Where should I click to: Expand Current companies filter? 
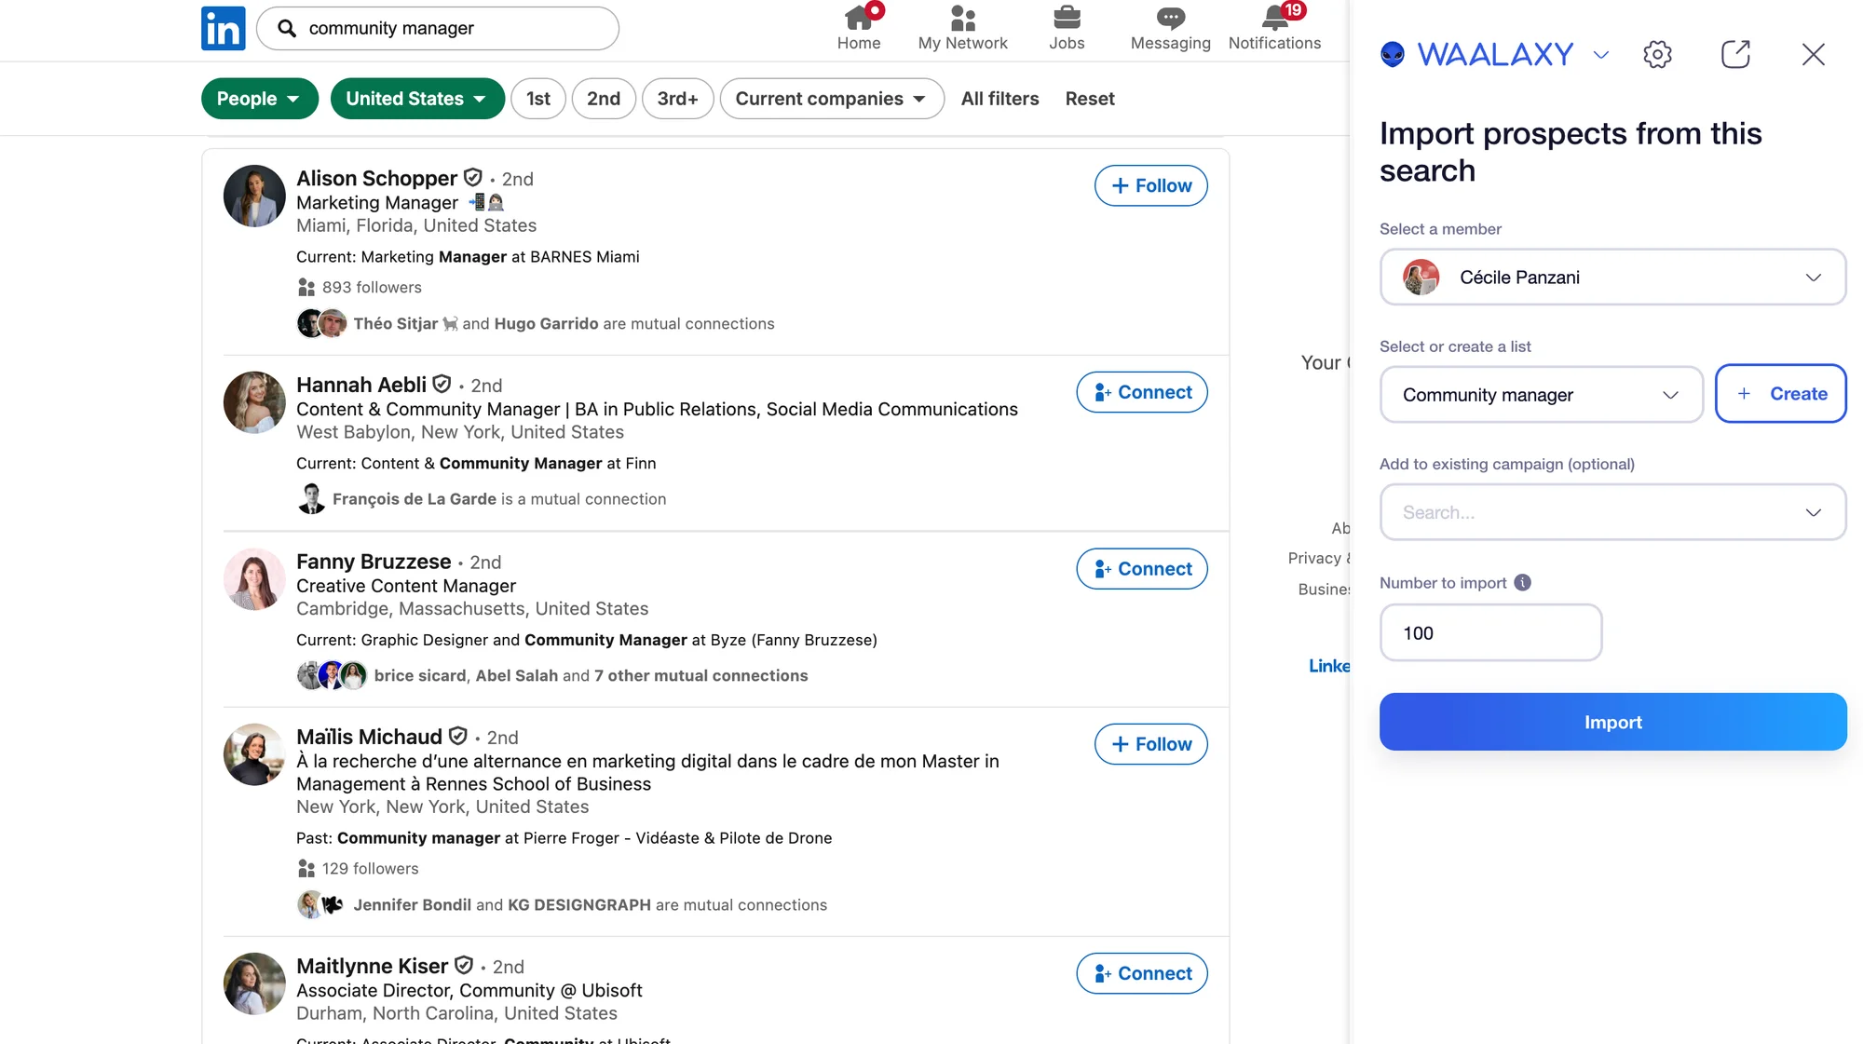(832, 99)
